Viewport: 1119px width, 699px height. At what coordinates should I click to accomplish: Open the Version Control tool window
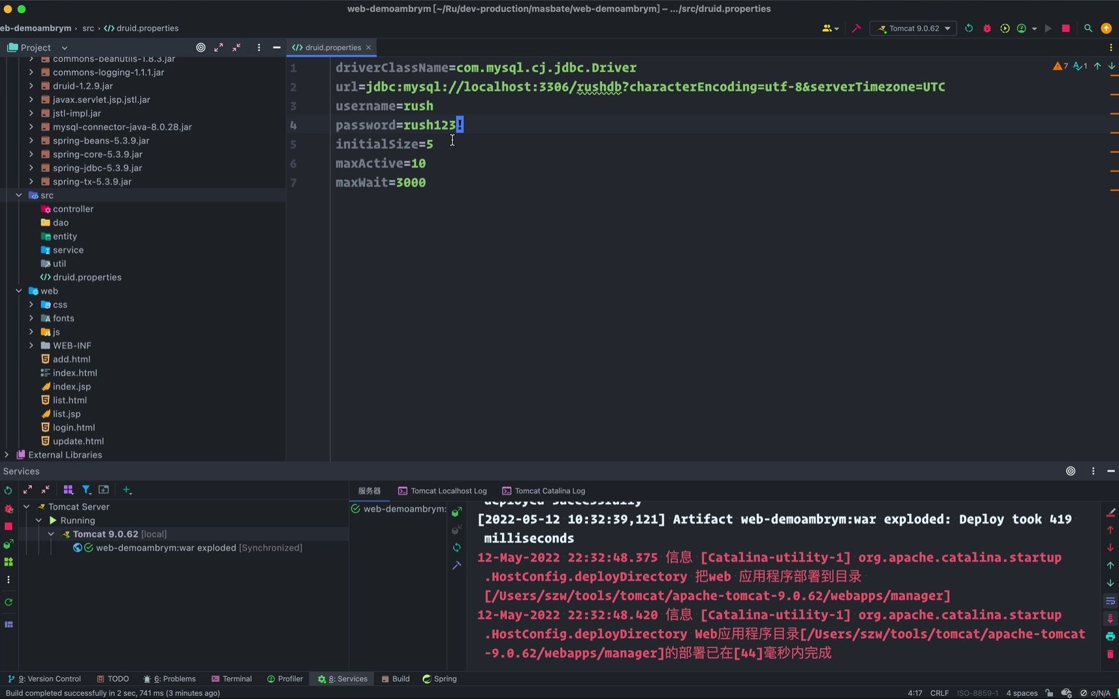[x=44, y=679]
